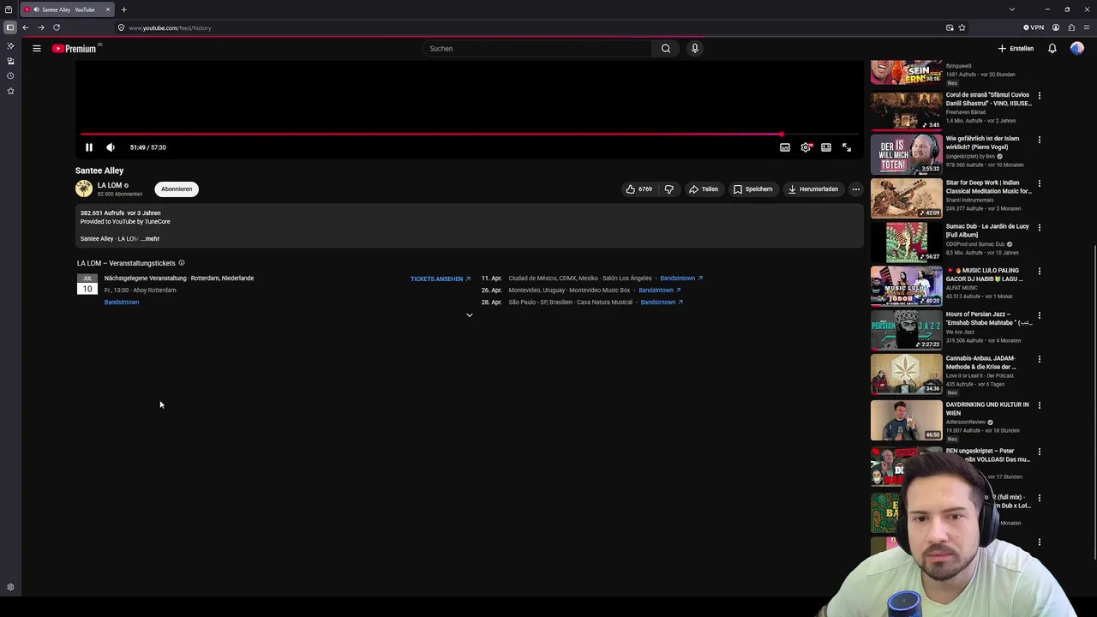The height and width of the screenshot is (617, 1097).
Task: Open Hours of Persian Jazz video title
Action: (989, 319)
